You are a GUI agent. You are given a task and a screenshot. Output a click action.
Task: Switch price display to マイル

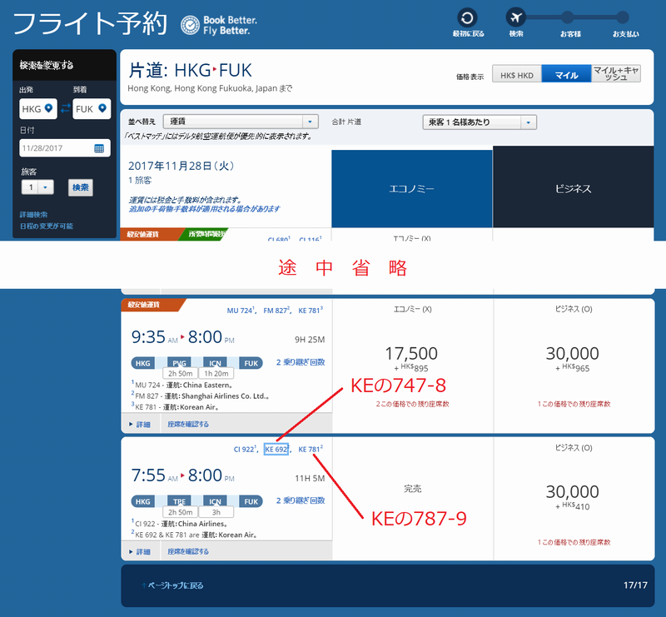tap(566, 75)
